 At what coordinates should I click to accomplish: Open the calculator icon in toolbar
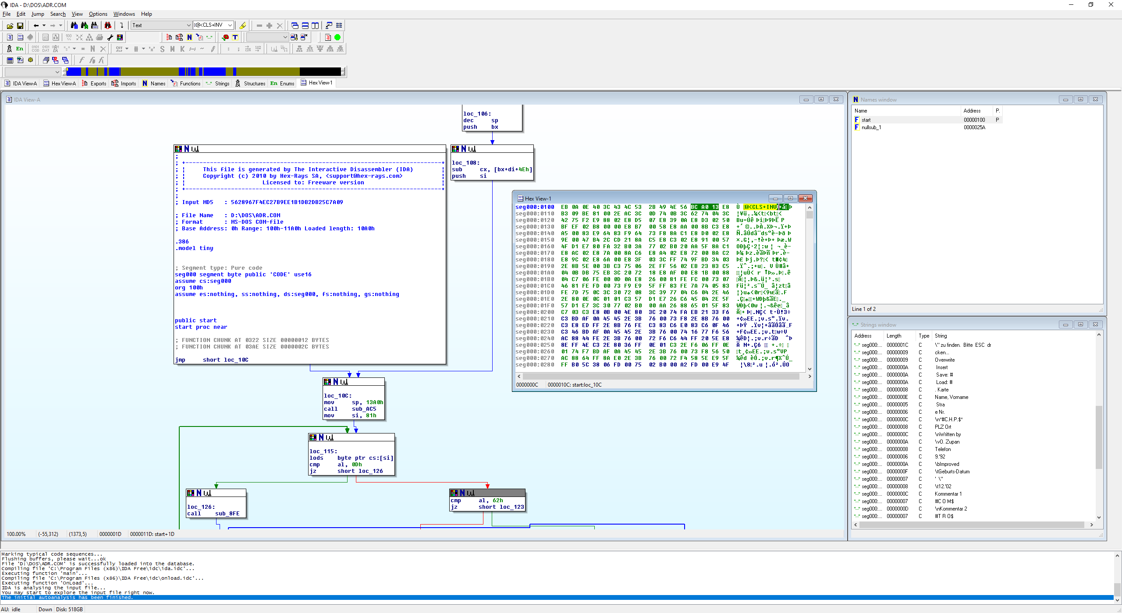pos(10,60)
